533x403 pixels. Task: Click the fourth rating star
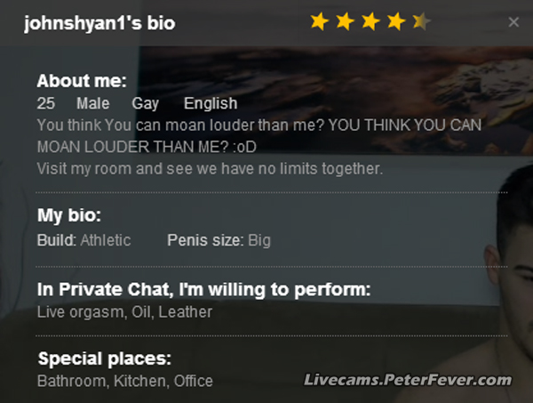(395, 22)
